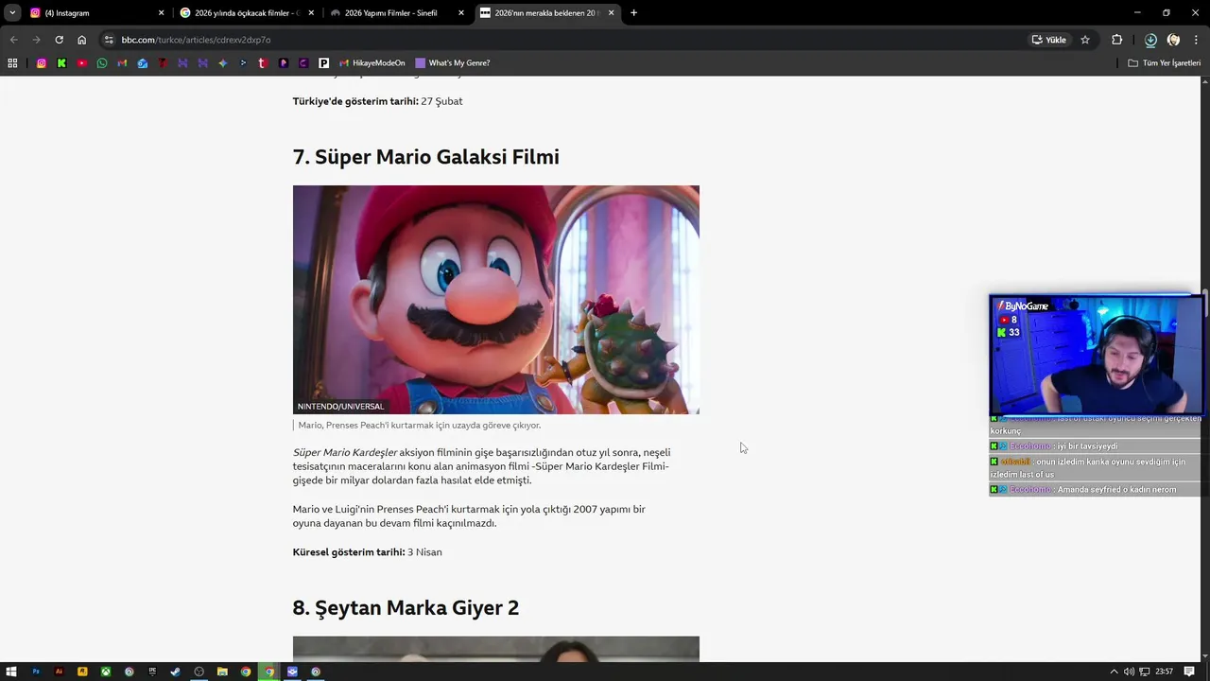Open Epic Games Launcher from taskbar
Image resolution: width=1210 pixels, height=681 pixels.
point(152,672)
